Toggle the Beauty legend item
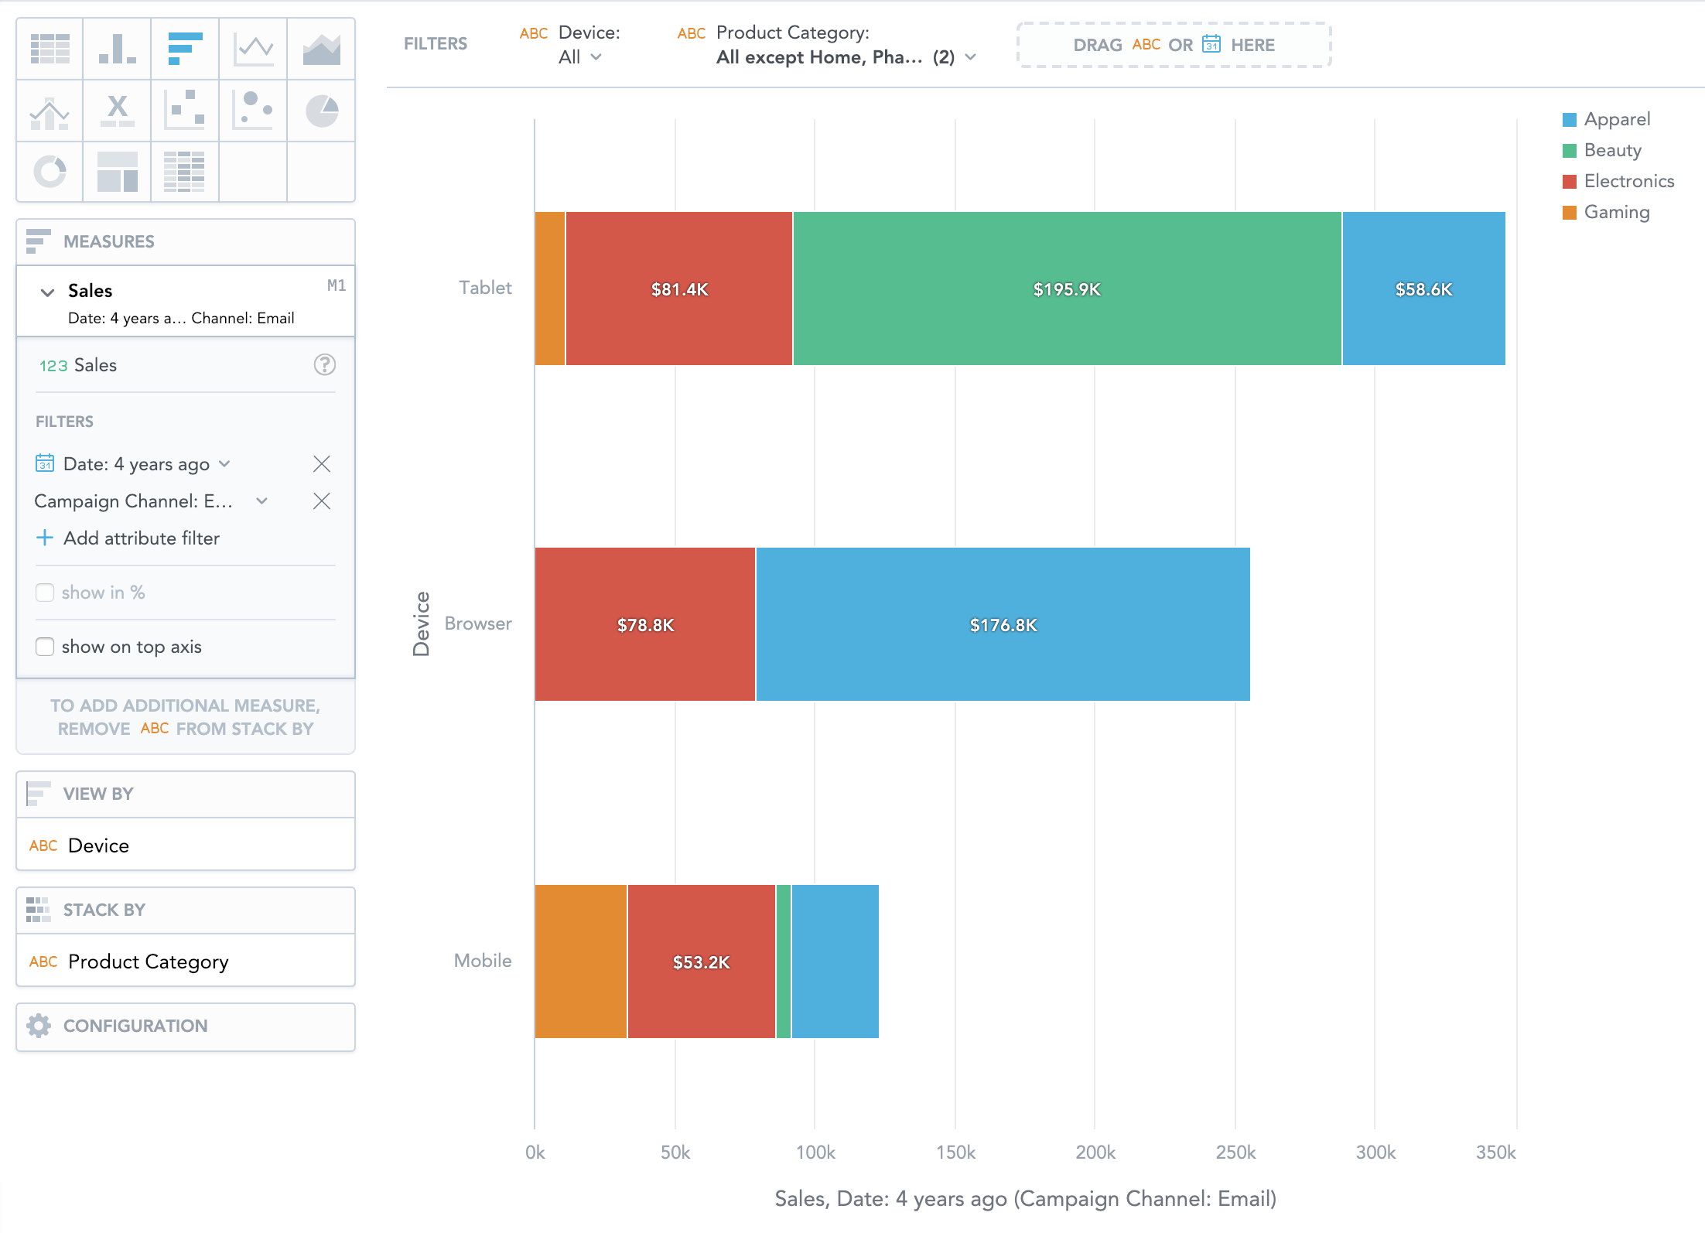Screen dimensions: 1705x1233 click(1601, 150)
